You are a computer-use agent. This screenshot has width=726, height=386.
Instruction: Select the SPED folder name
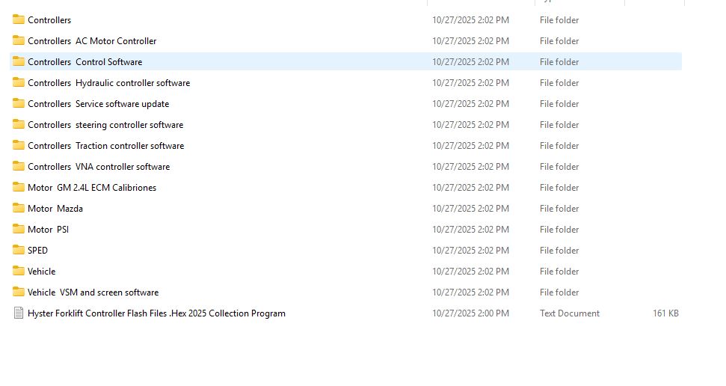pos(38,251)
